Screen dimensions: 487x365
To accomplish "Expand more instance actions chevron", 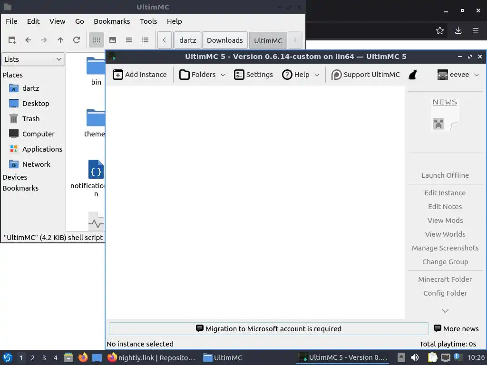I will (x=445, y=311).
